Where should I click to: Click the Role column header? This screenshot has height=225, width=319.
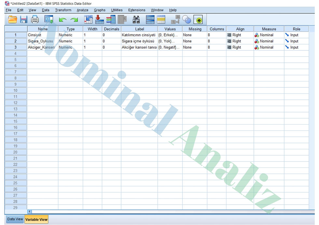pos(297,29)
